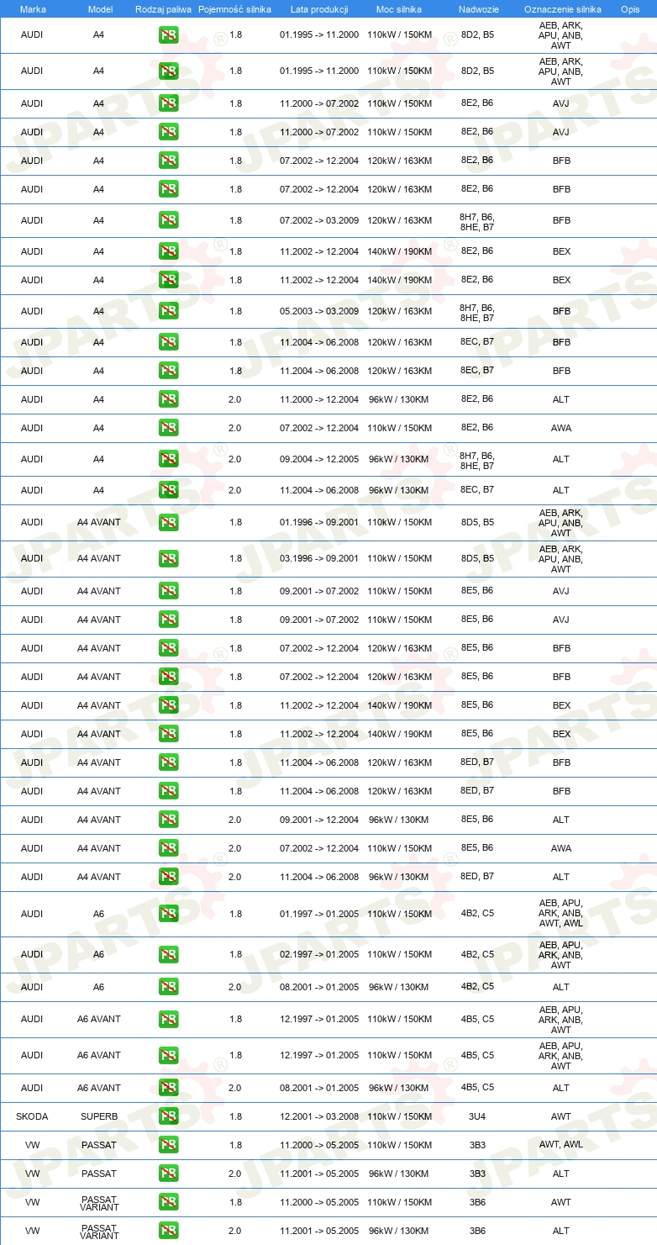Click fuel icon for A4 Avant row from 03.1996

click(x=169, y=558)
